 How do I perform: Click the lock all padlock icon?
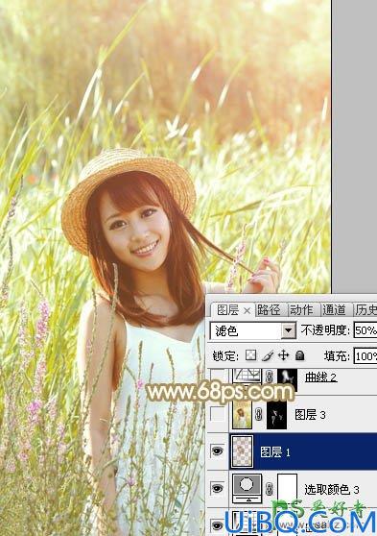coord(300,355)
